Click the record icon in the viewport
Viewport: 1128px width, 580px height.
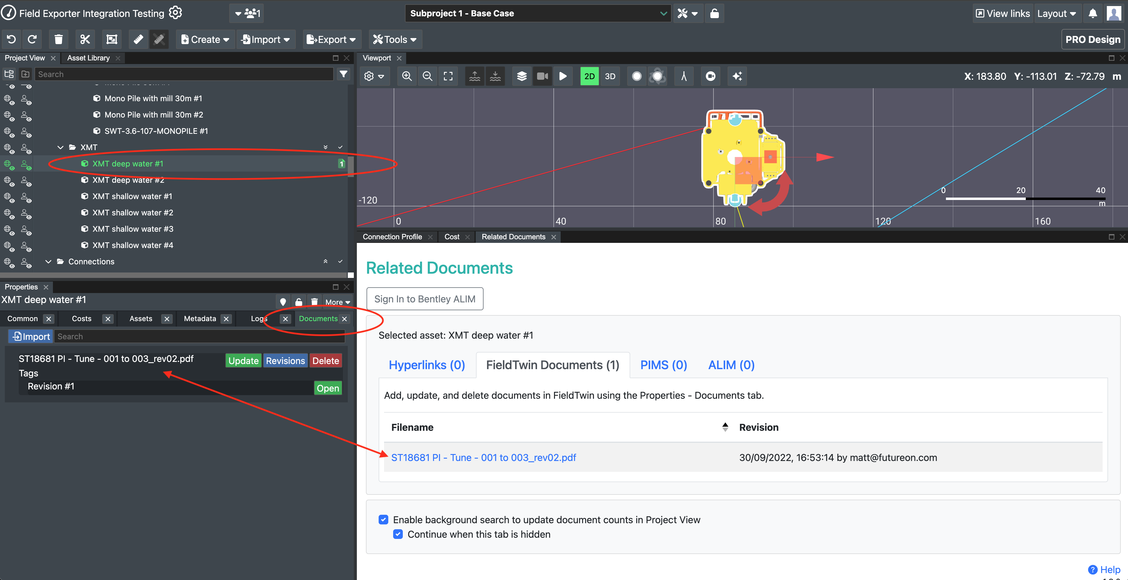710,76
